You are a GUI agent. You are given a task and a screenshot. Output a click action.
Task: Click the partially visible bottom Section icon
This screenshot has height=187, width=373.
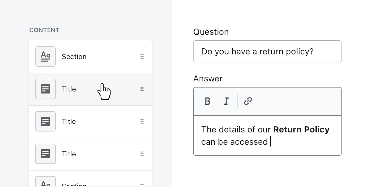pos(45,182)
